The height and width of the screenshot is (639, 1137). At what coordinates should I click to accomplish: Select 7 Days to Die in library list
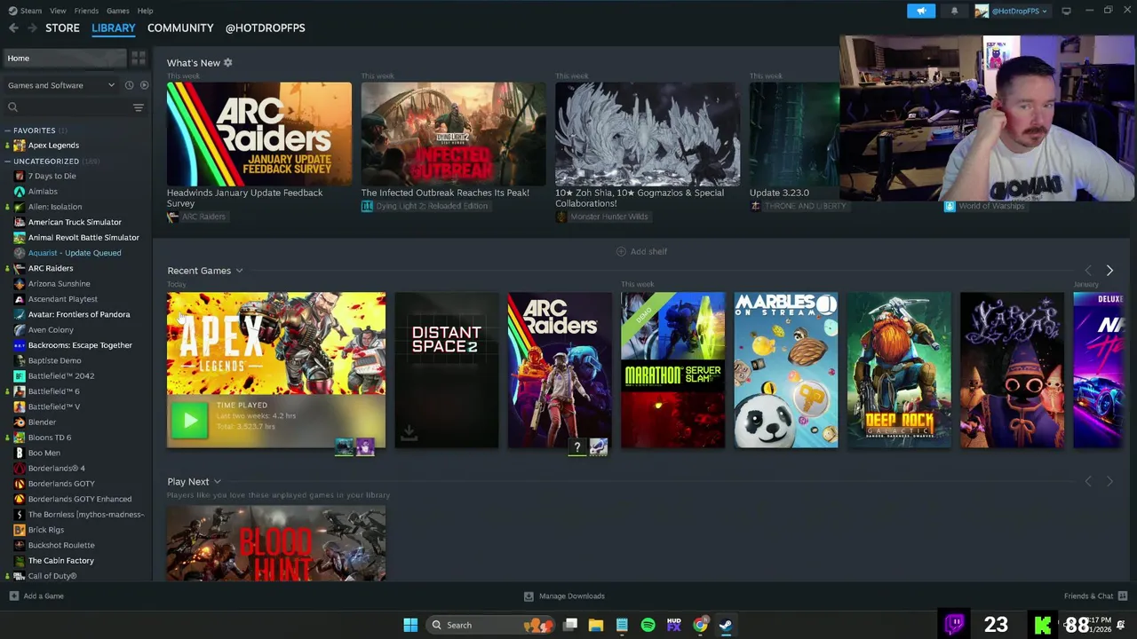tap(52, 176)
